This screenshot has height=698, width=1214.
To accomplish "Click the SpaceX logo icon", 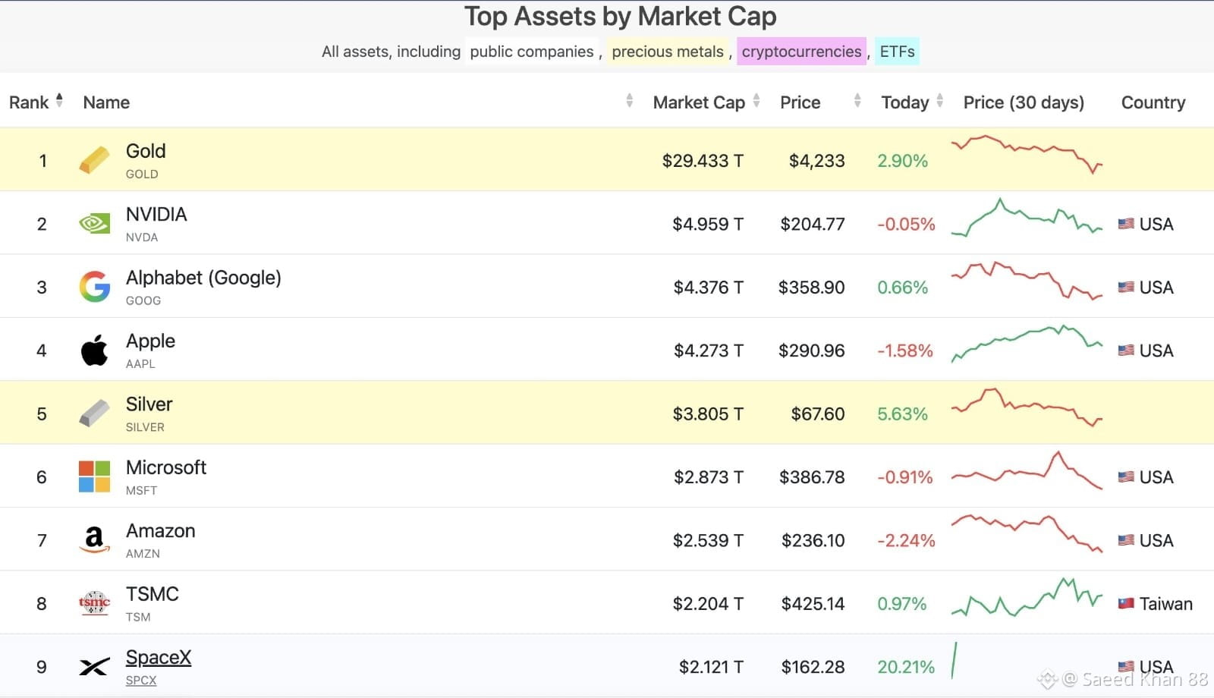I will click(94, 667).
